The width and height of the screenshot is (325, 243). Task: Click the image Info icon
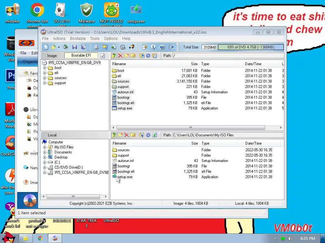153,47
